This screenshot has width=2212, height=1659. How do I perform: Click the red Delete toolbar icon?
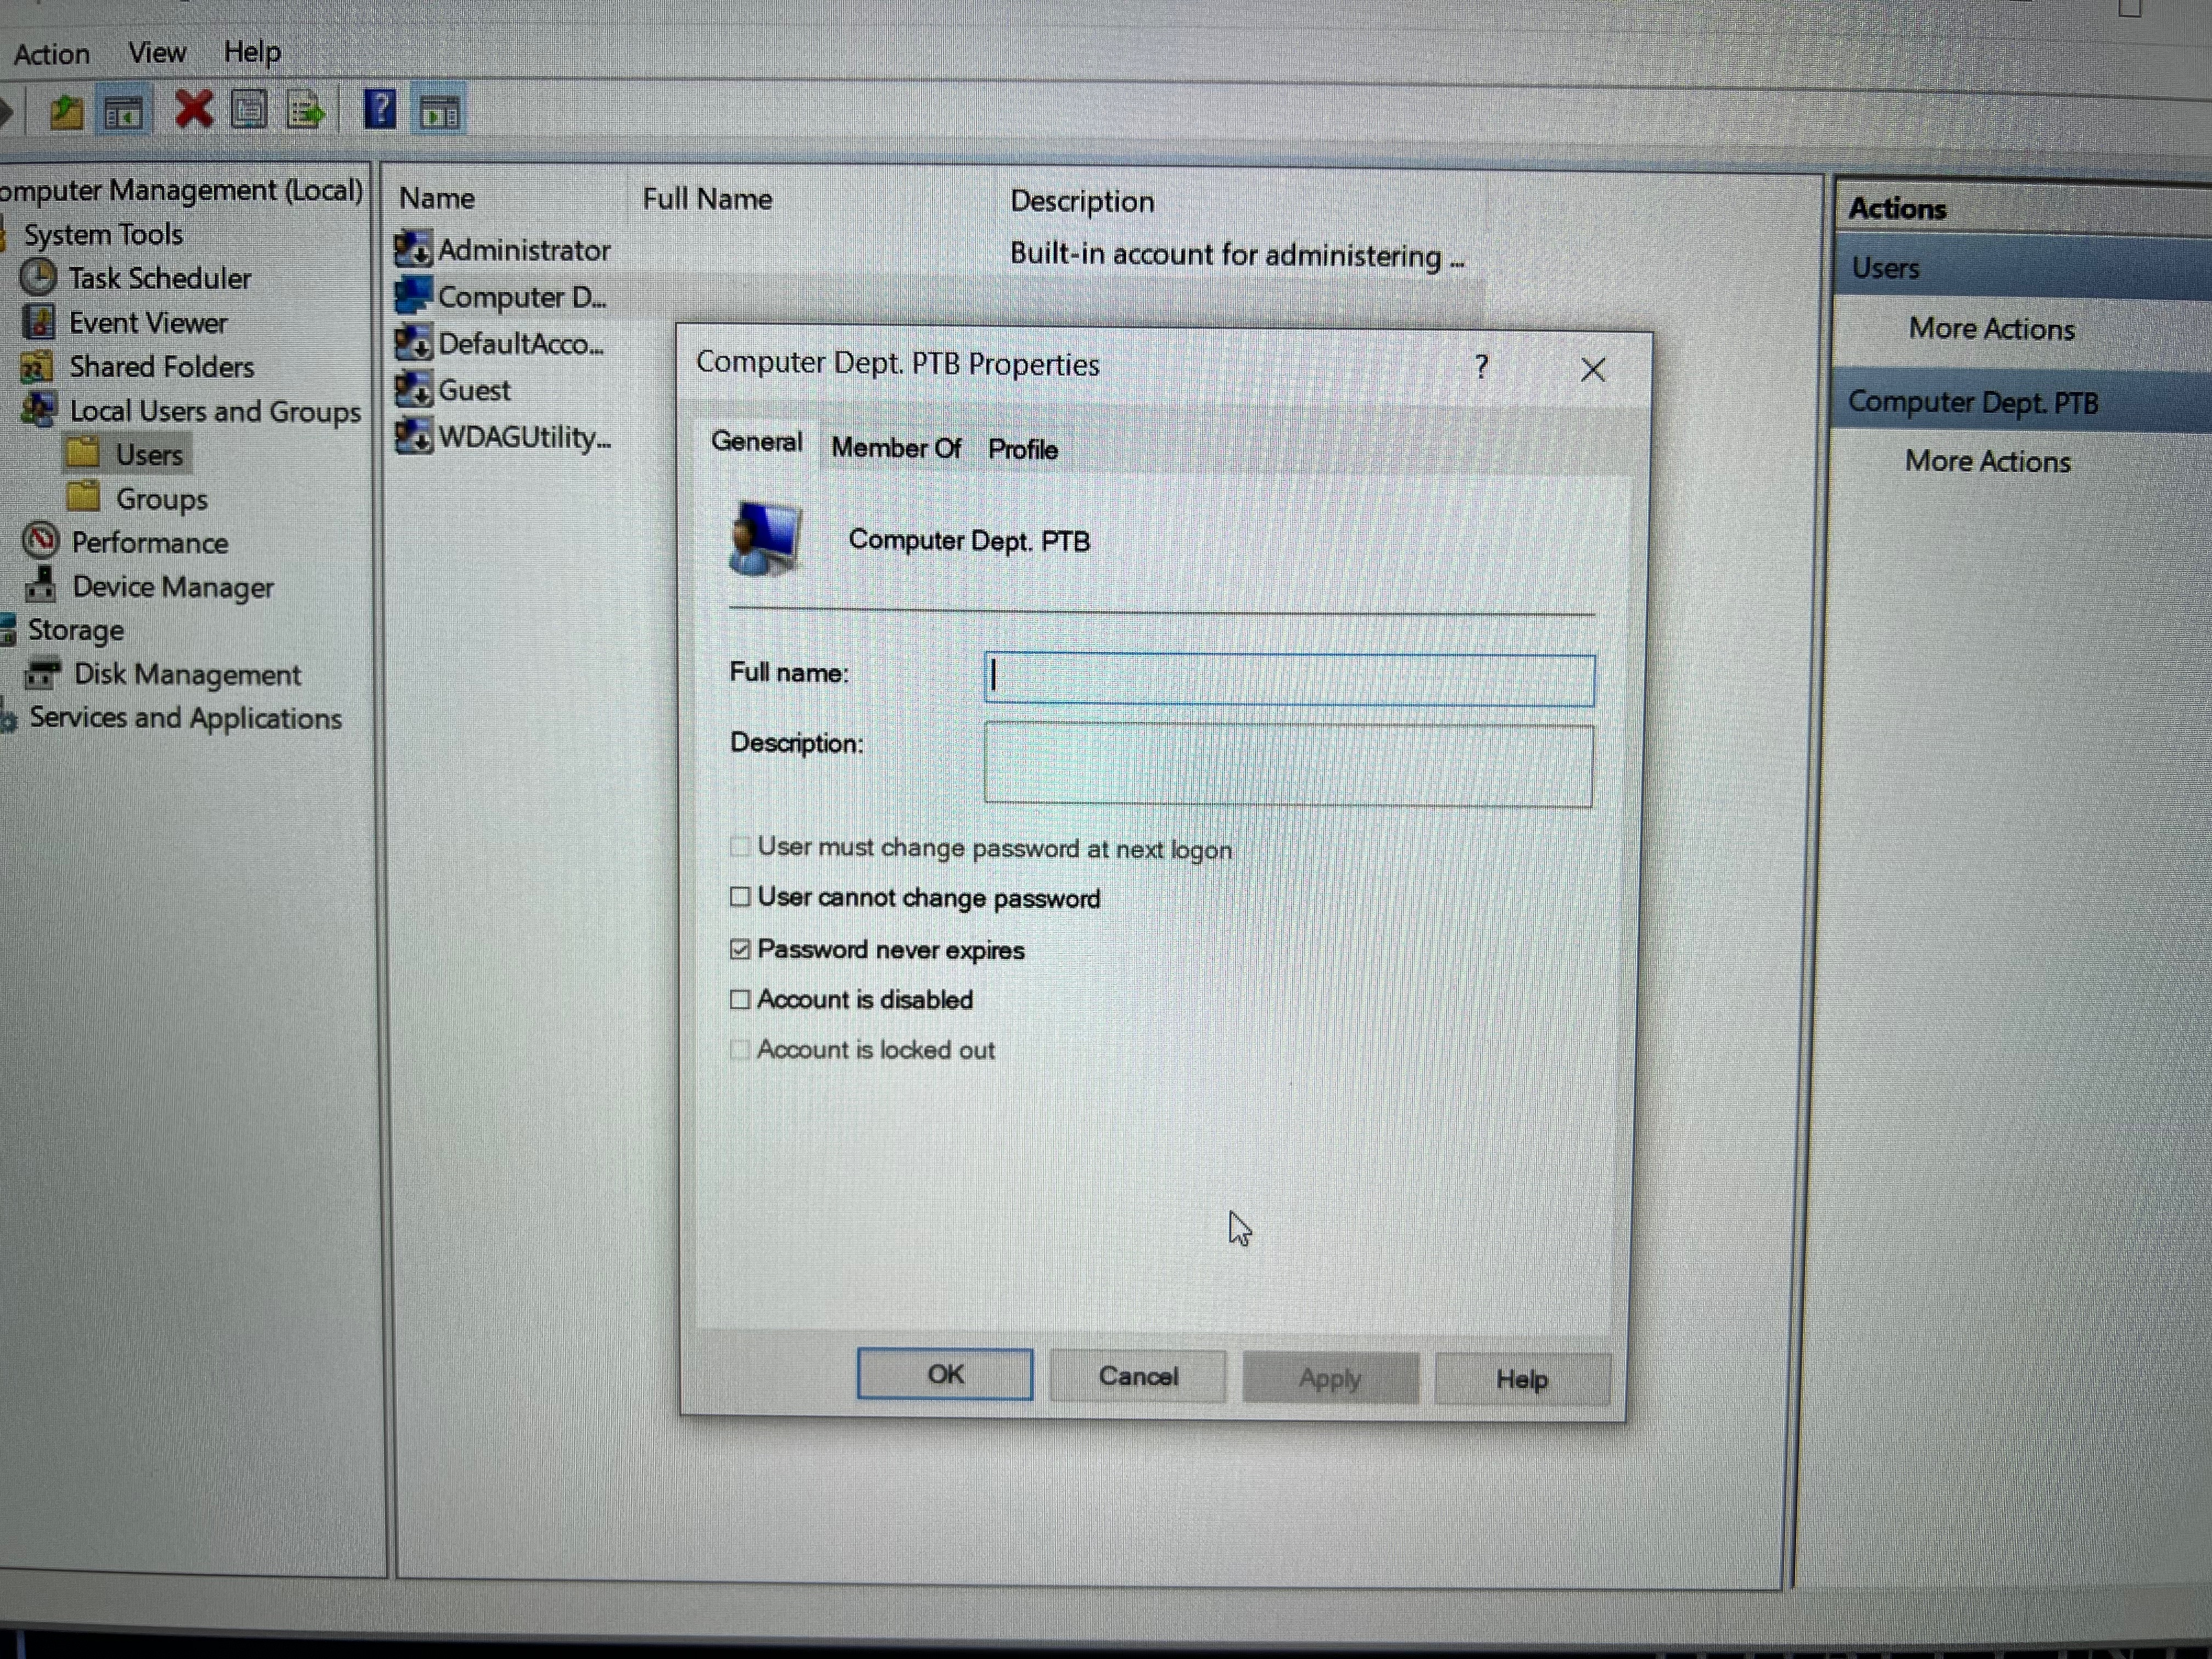pos(193,109)
